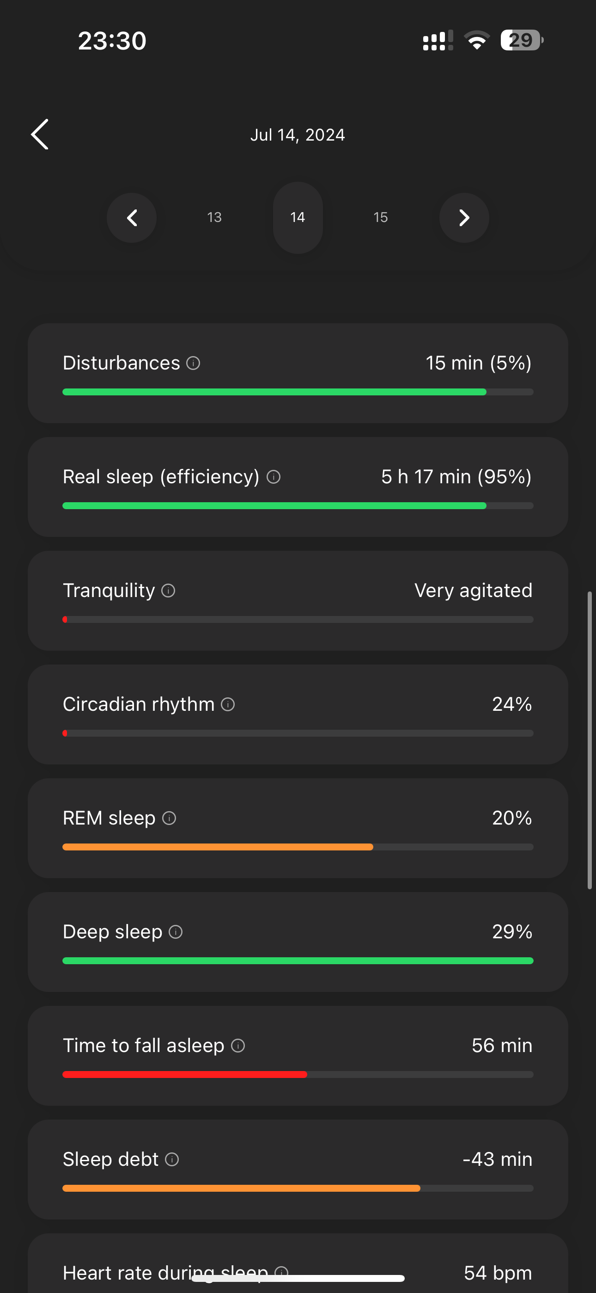
Task: Tap the Sleep debt info icon
Action: tap(172, 1159)
